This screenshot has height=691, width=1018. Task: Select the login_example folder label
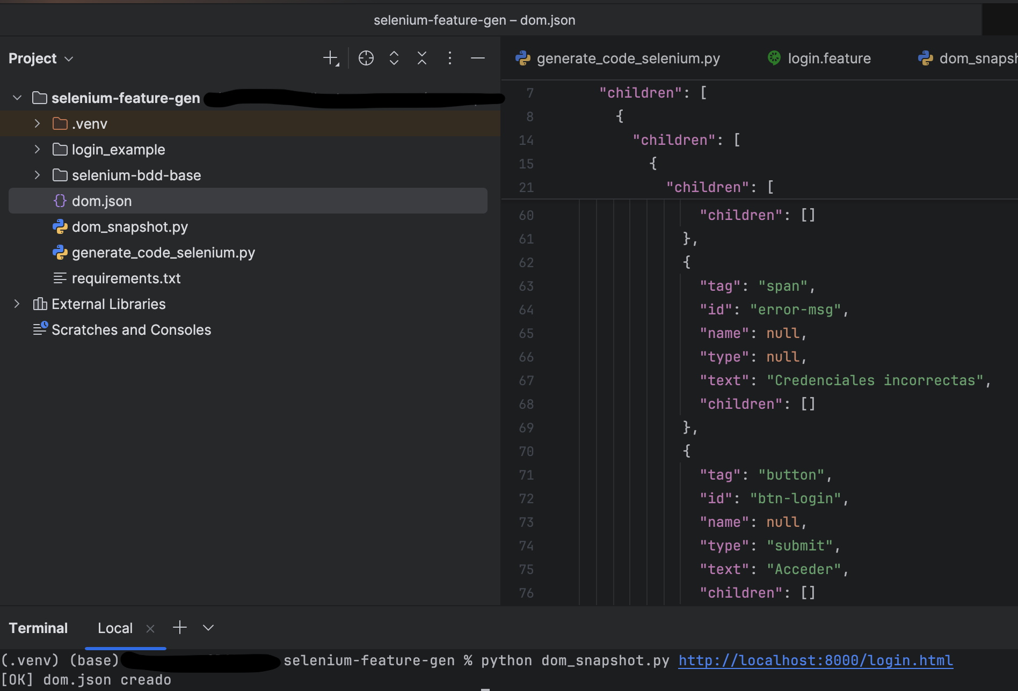pos(119,150)
